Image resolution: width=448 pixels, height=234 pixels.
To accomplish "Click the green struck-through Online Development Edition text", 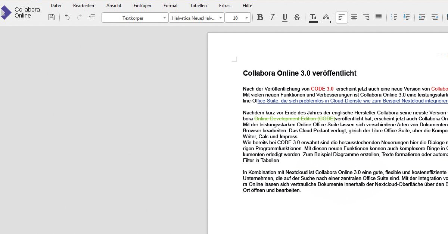I will (295, 118).
